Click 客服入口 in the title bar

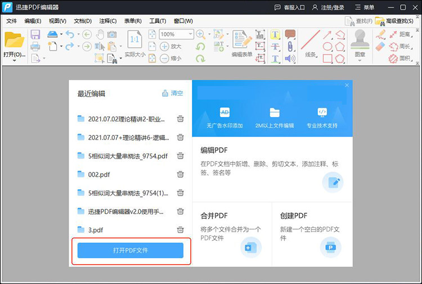pyautogui.click(x=289, y=7)
